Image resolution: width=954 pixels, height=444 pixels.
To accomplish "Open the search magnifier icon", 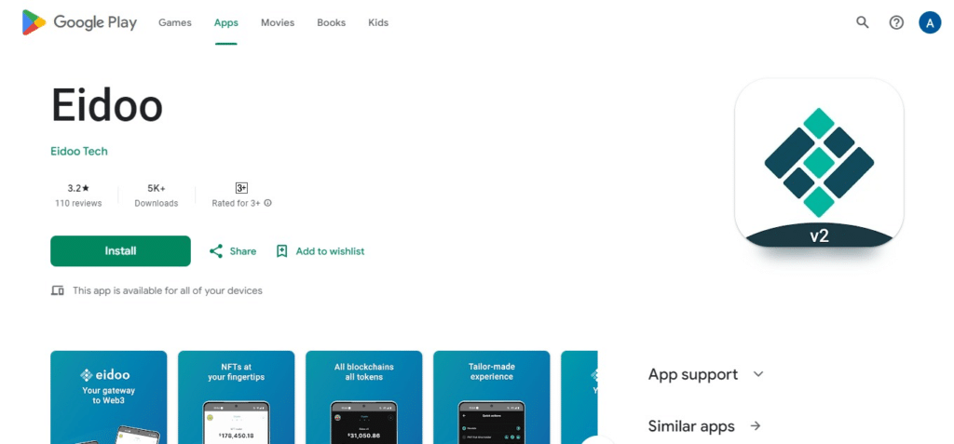I will [862, 22].
